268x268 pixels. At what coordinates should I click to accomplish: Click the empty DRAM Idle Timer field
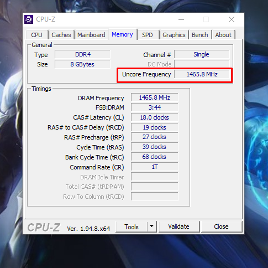pyautogui.click(x=154, y=177)
